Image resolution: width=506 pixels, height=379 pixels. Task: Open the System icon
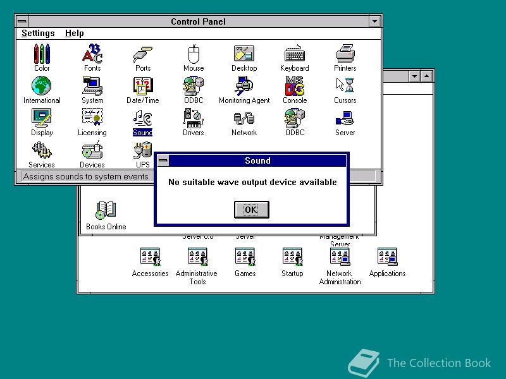point(92,90)
